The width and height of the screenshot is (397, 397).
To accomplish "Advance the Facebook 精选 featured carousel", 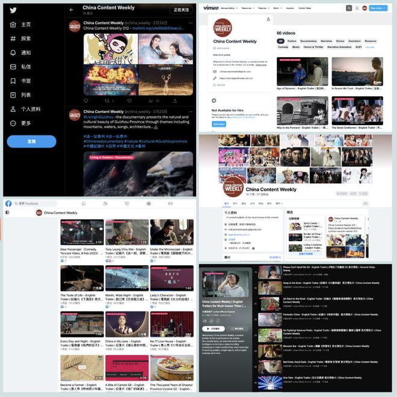I will [x=363, y=237].
